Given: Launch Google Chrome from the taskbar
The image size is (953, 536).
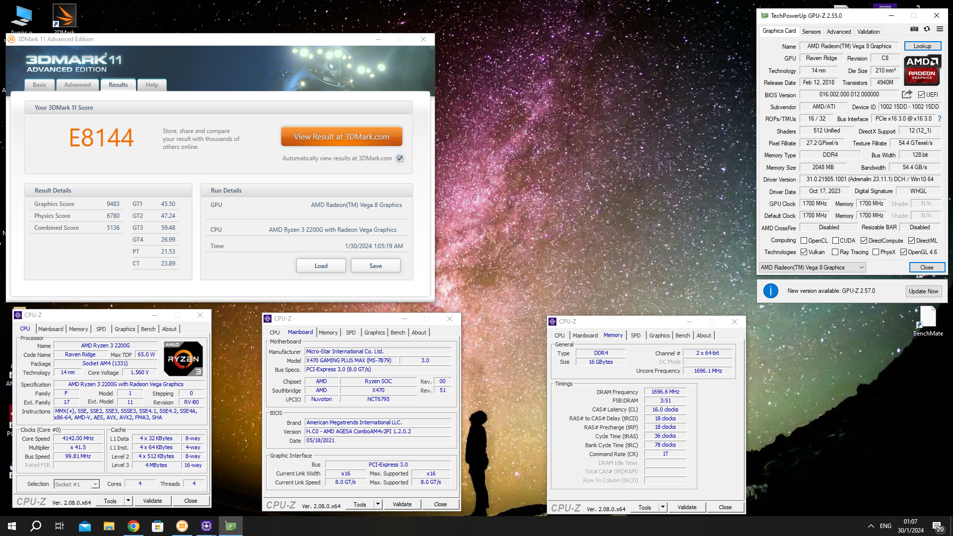Looking at the screenshot, I should coord(134,526).
